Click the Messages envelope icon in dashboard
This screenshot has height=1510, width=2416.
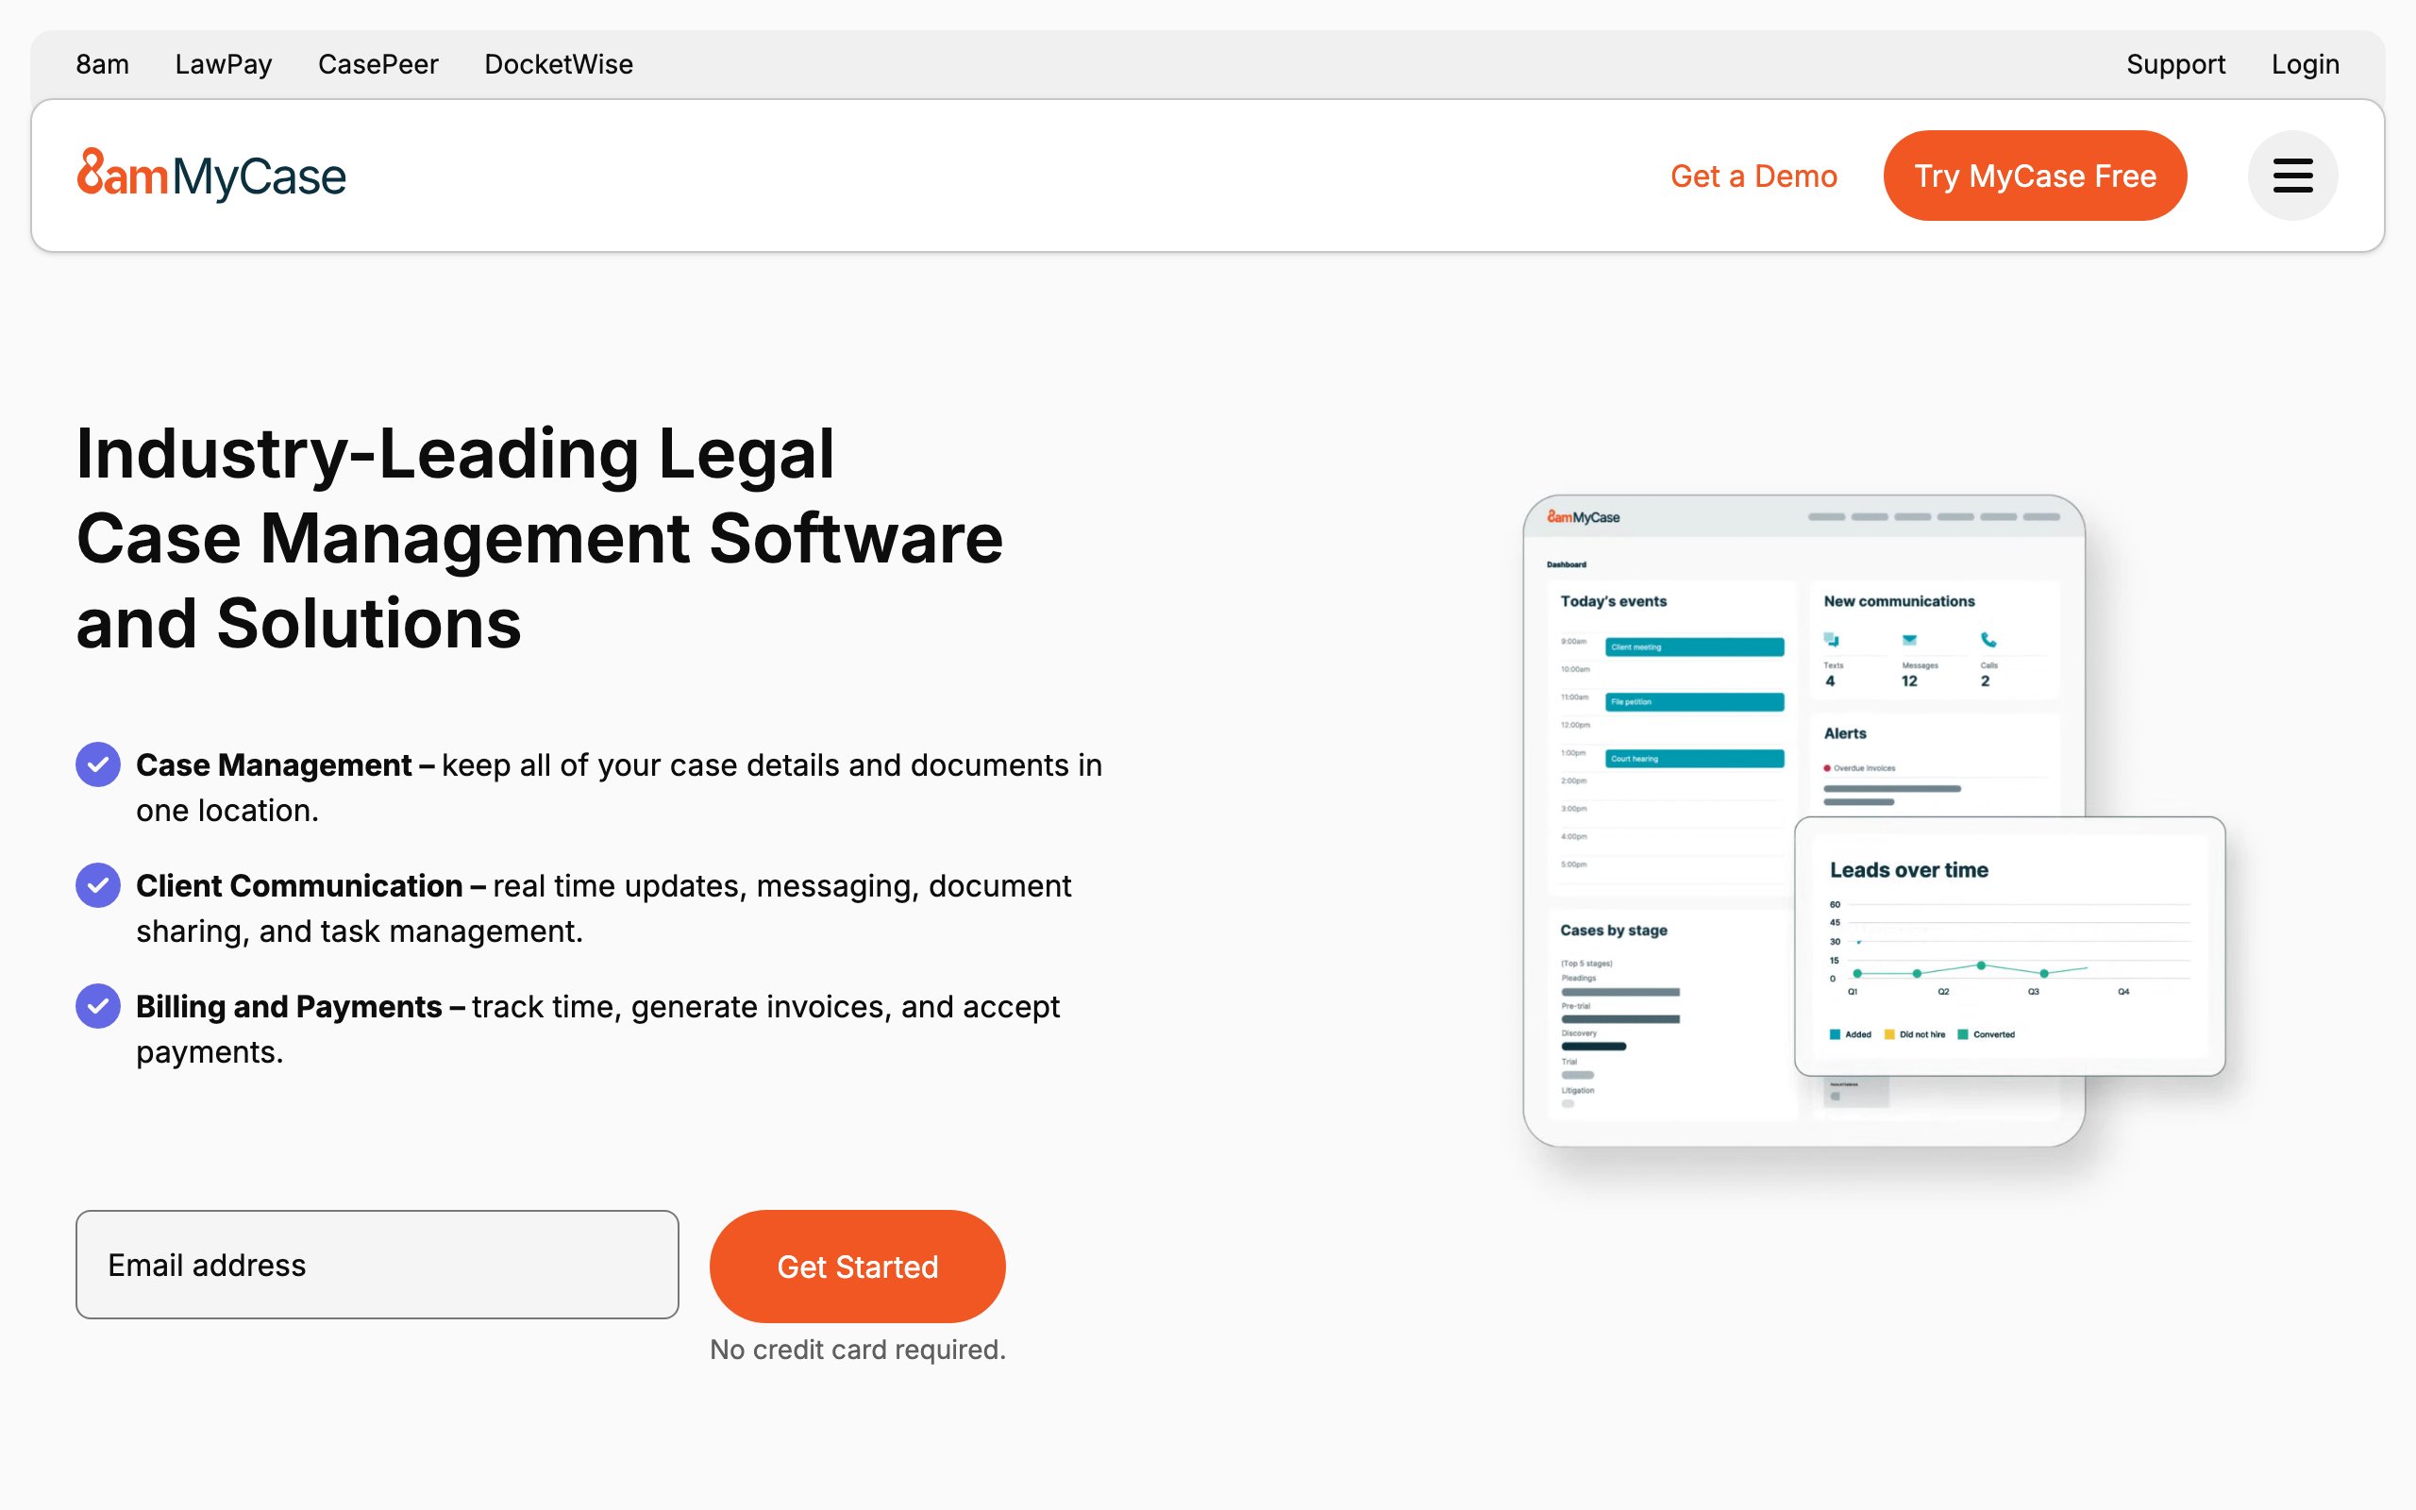tap(1909, 640)
